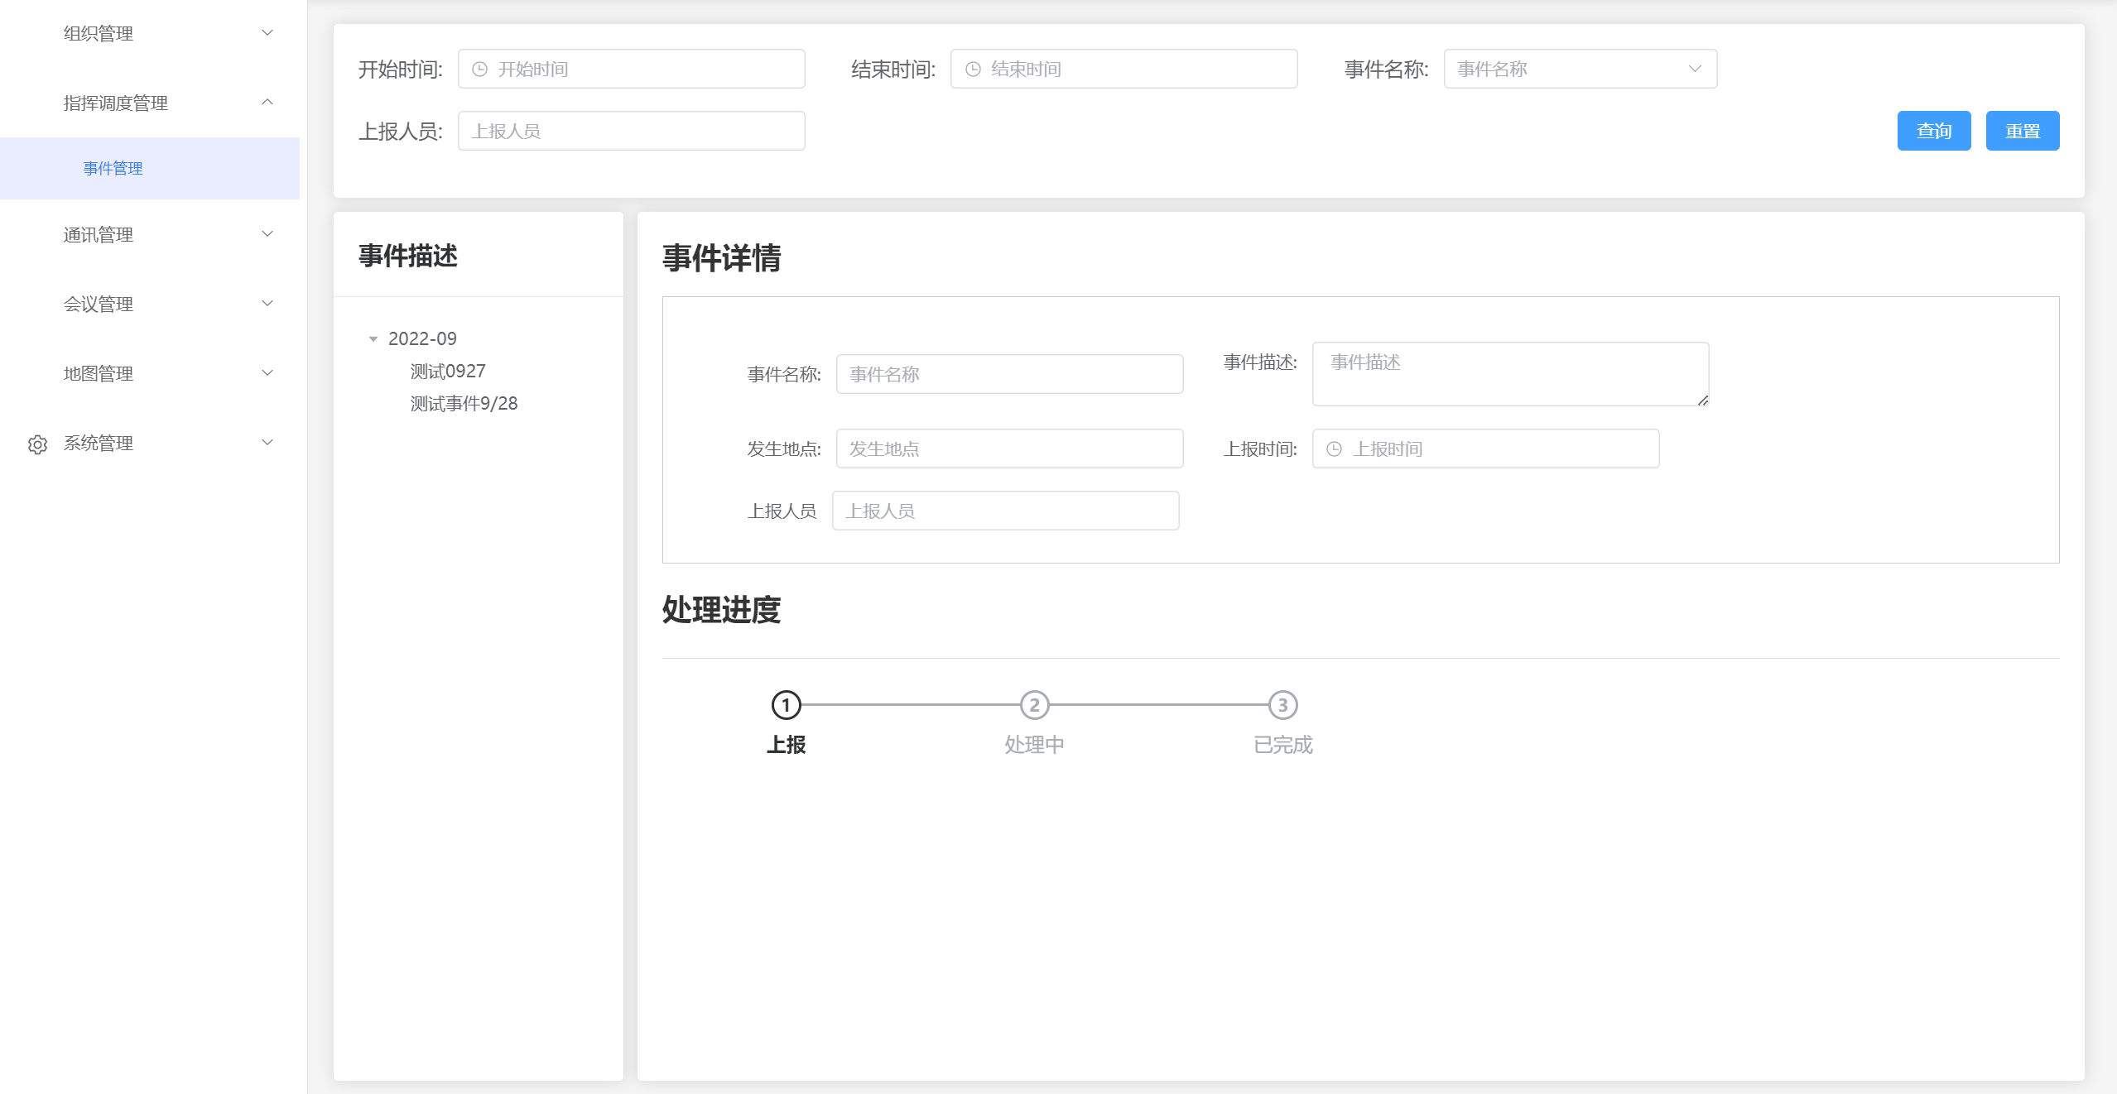Focus 上报人员 input in 事件详情
This screenshot has height=1094, width=2117.
tap(1005, 511)
